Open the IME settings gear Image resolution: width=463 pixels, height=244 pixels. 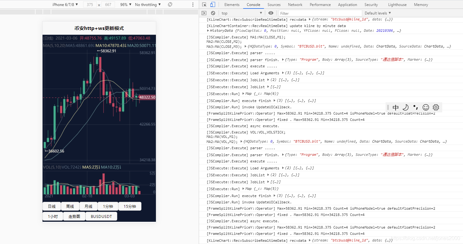436,107
